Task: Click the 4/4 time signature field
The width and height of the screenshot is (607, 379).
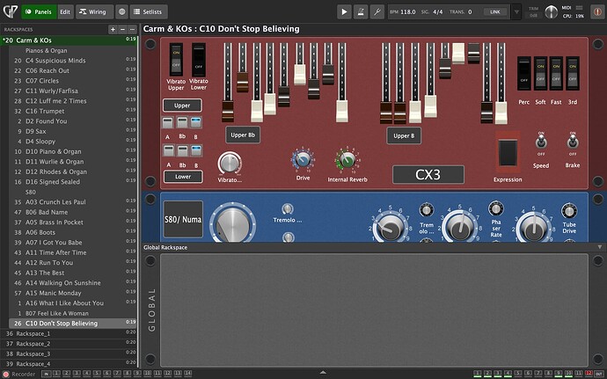Action: pos(438,12)
